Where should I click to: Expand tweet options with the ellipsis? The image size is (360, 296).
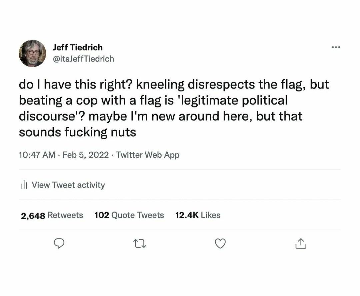[336, 47]
